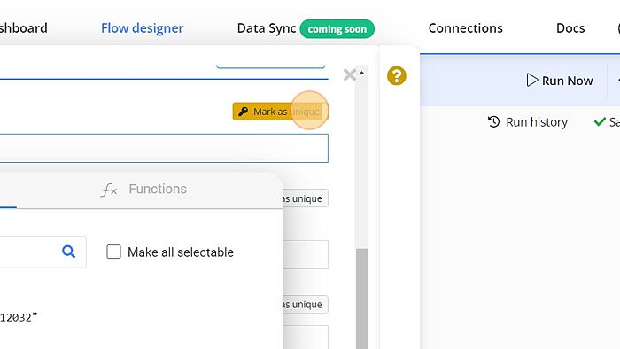The height and width of the screenshot is (349, 620).
Task: Click the search magnifier icon
Action: click(x=68, y=252)
